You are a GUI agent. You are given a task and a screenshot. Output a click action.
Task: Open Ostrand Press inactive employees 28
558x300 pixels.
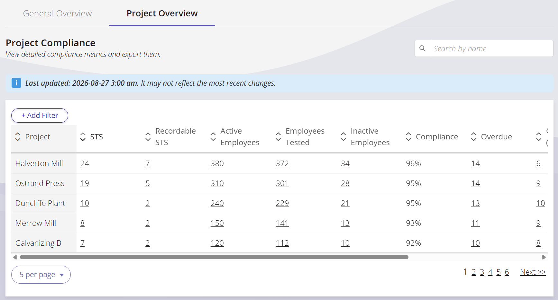pos(345,183)
